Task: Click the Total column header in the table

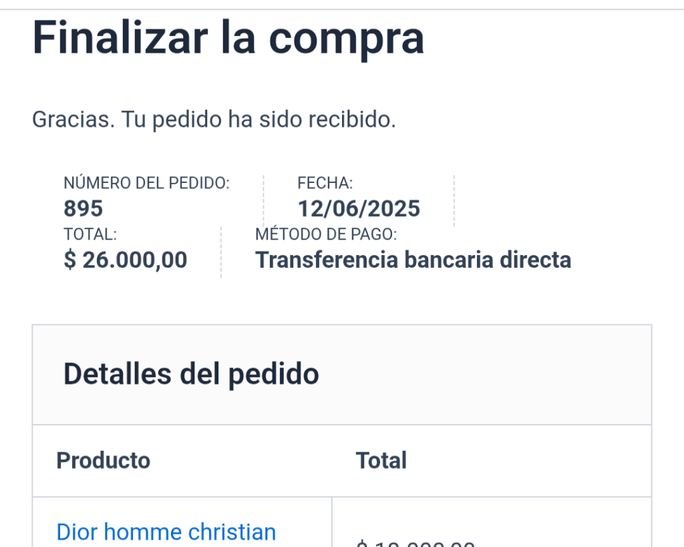Action: pos(381,460)
